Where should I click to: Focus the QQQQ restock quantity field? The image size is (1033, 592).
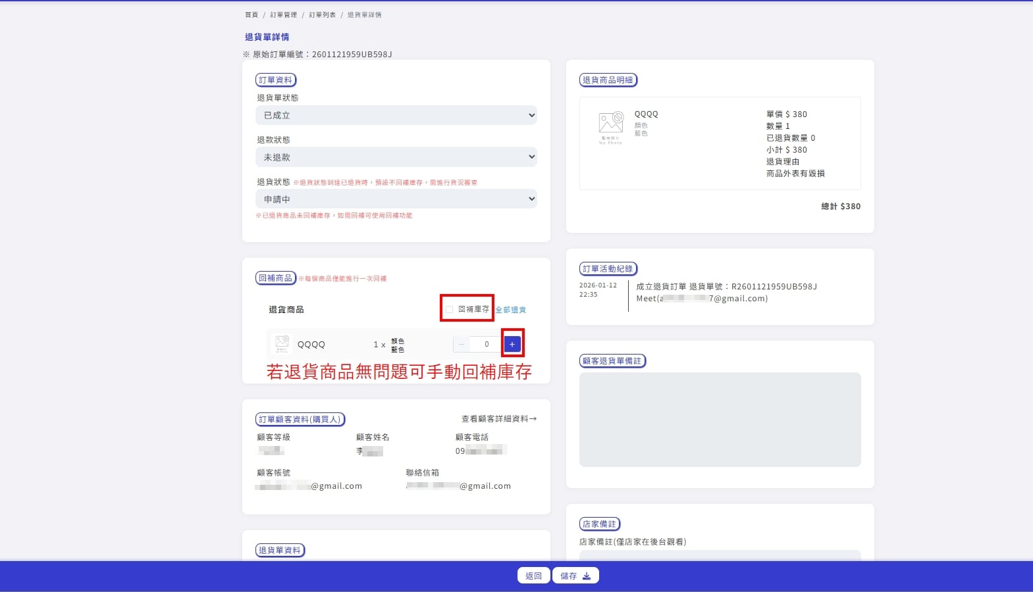click(x=487, y=344)
